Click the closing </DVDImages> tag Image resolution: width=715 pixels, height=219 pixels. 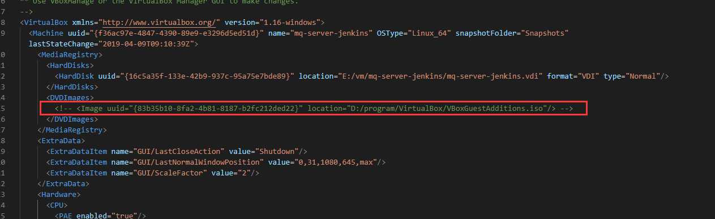72,119
